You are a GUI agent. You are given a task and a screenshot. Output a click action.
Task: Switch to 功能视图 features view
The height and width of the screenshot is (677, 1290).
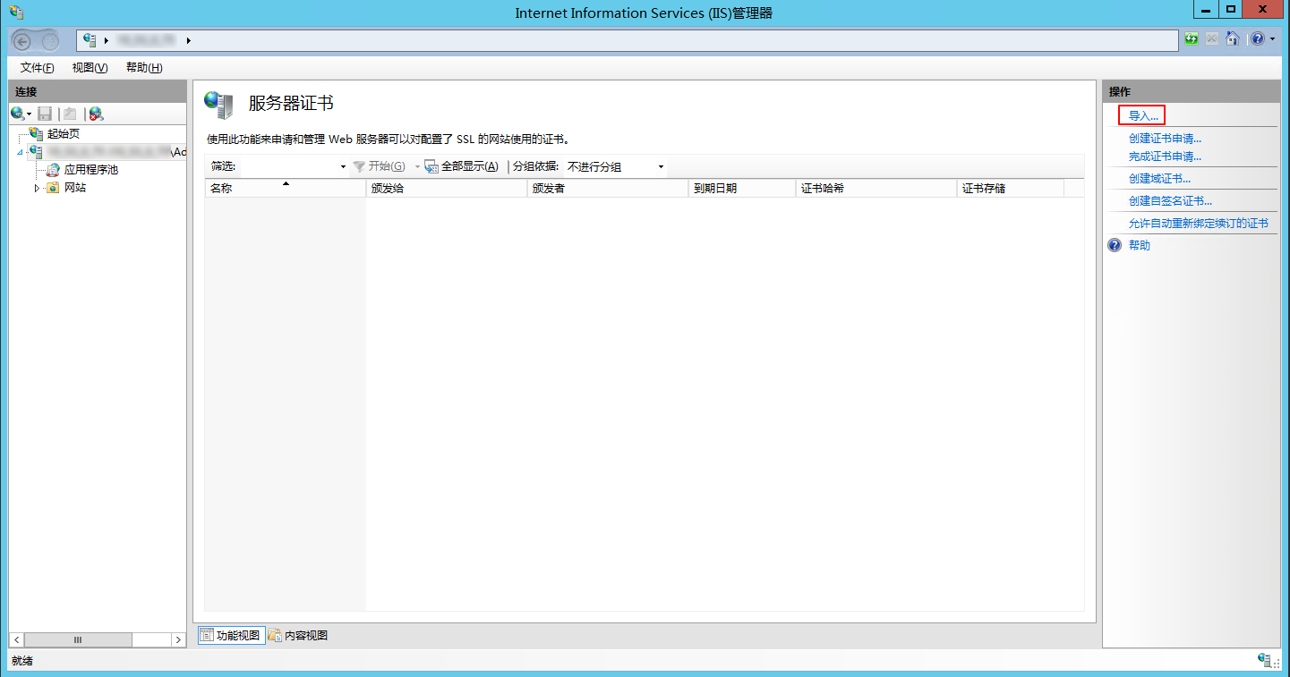coord(231,635)
